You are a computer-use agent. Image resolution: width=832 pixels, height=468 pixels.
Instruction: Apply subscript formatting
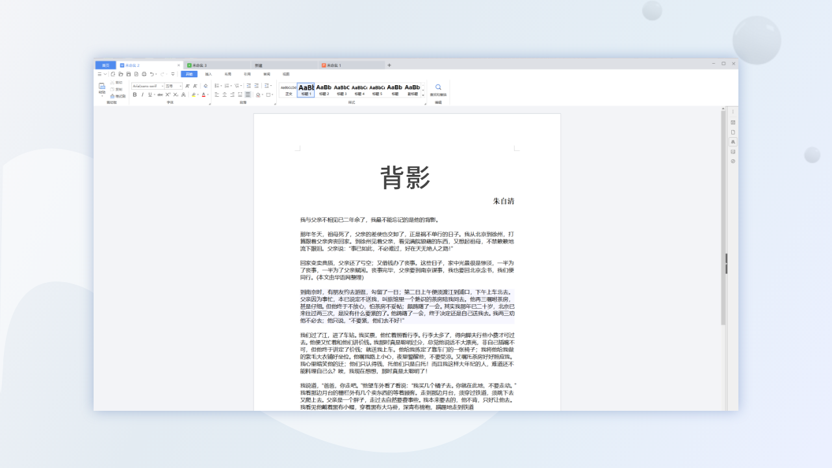pos(175,94)
